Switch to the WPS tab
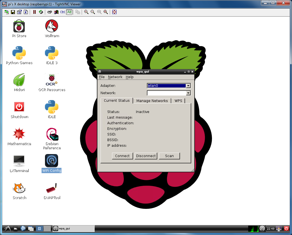The height and width of the screenshot is (235, 292). tap(178, 101)
